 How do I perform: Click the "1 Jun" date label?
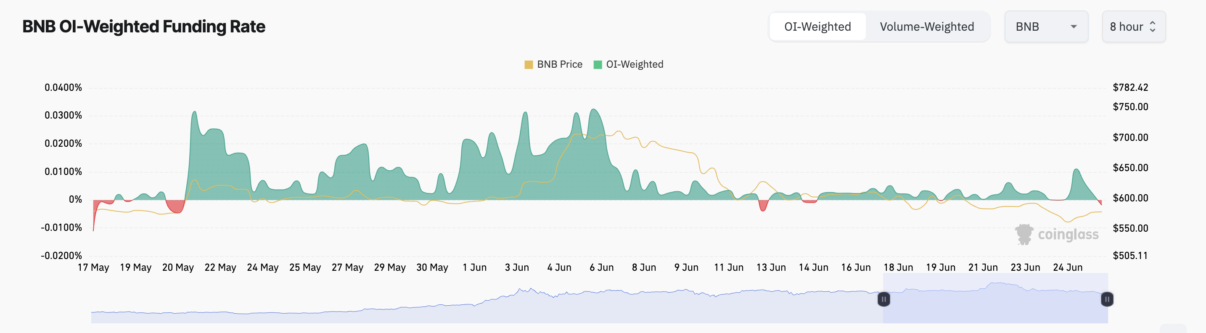coord(475,267)
